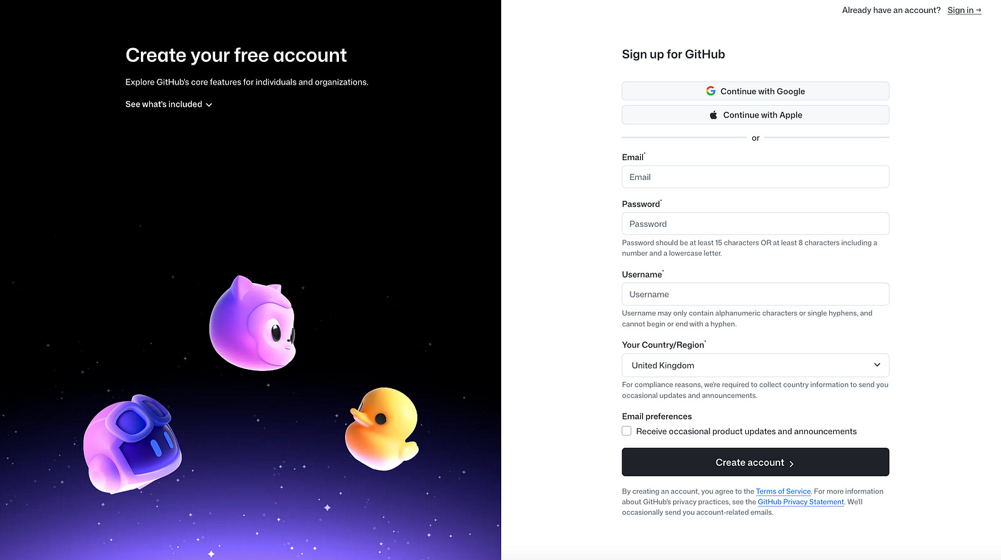
Task: Open the GitHub Privacy Statement link
Action: coord(801,502)
